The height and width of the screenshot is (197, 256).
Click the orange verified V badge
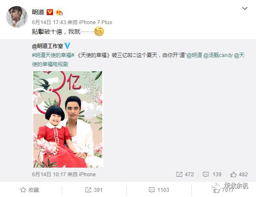50,12
